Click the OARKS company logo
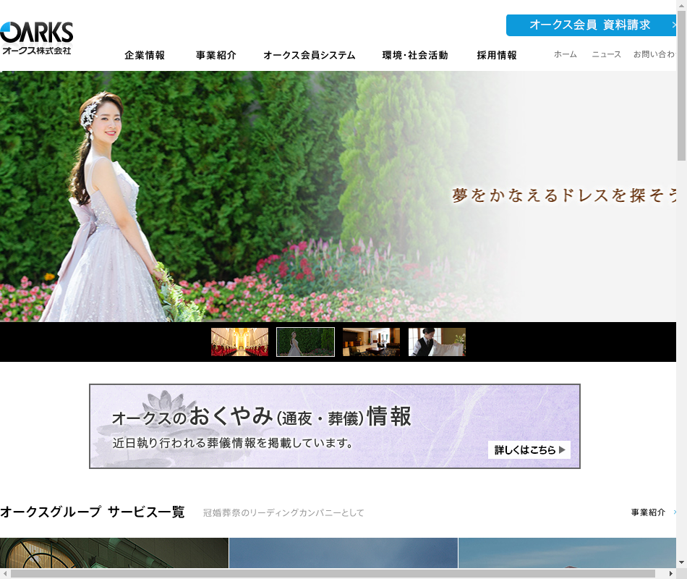This screenshot has width=687, height=579. click(x=37, y=39)
